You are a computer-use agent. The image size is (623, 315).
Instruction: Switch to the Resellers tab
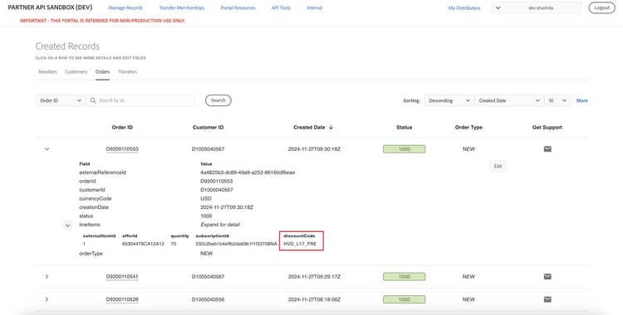point(47,72)
